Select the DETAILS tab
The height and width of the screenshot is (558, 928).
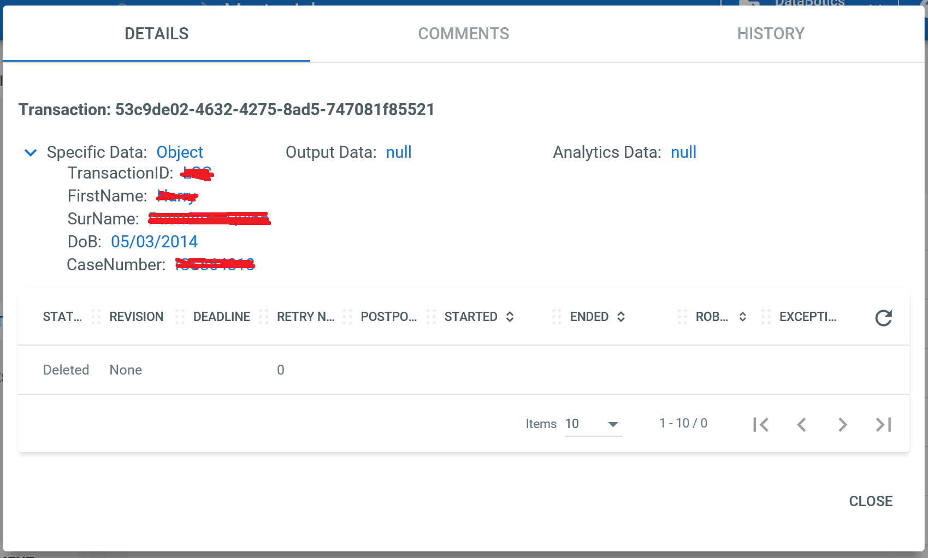pyautogui.click(x=156, y=33)
